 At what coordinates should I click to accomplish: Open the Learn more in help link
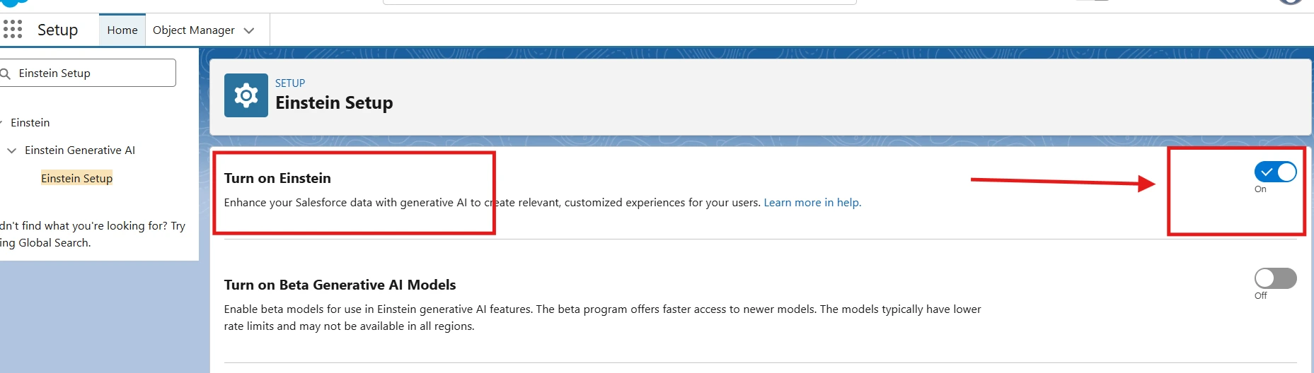812,203
